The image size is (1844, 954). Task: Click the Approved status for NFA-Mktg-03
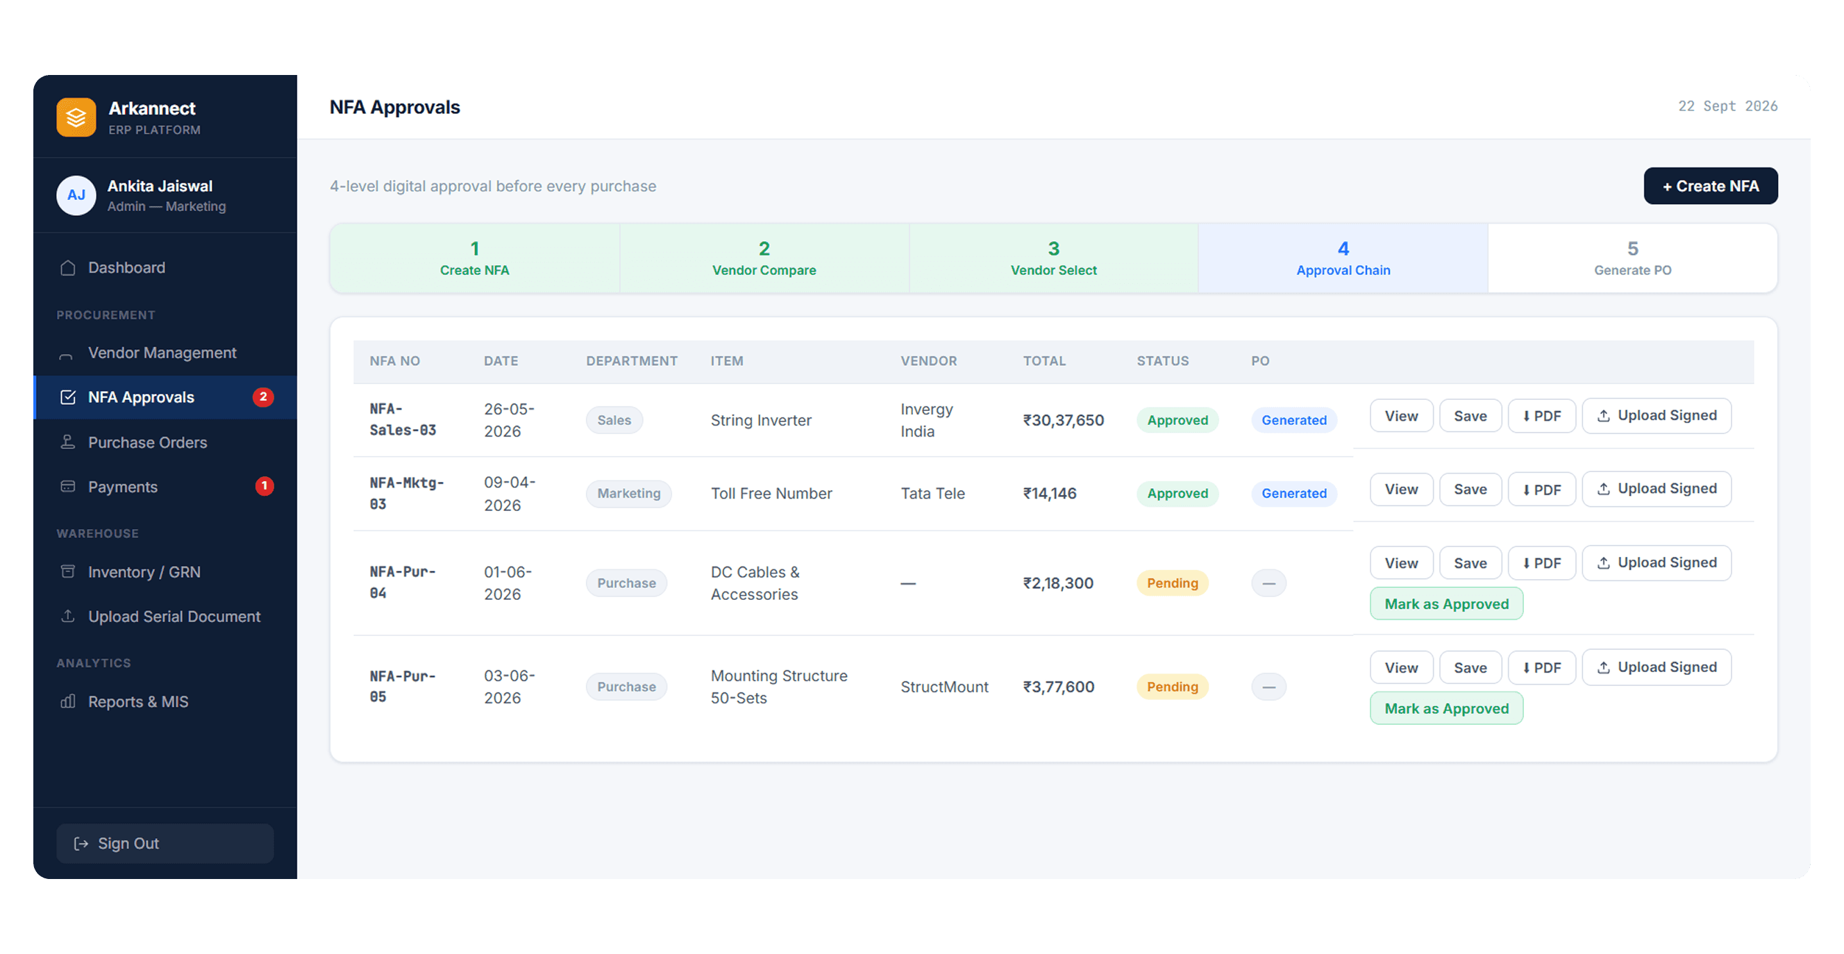coord(1177,493)
